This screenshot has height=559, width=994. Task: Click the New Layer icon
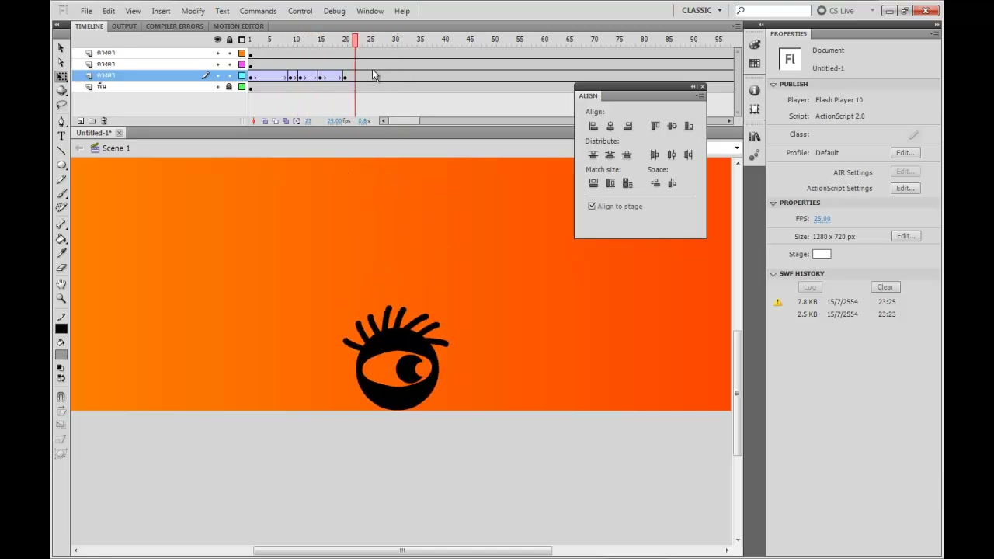(x=80, y=121)
